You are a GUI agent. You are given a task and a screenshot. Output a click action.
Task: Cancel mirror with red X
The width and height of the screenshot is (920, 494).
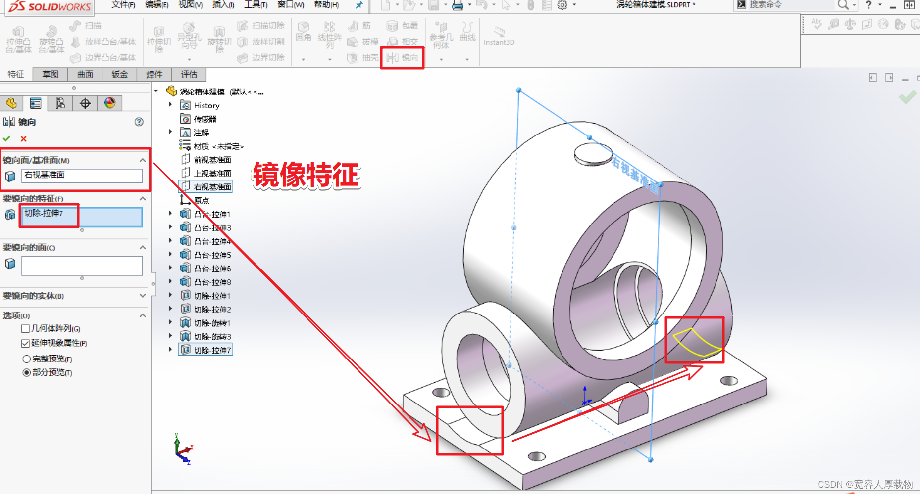point(23,139)
